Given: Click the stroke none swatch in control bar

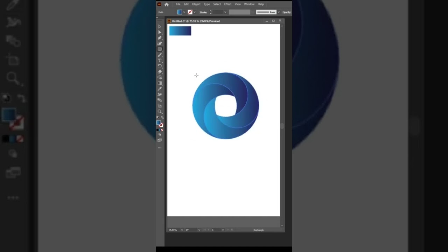Looking at the screenshot, I should point(190,12).
